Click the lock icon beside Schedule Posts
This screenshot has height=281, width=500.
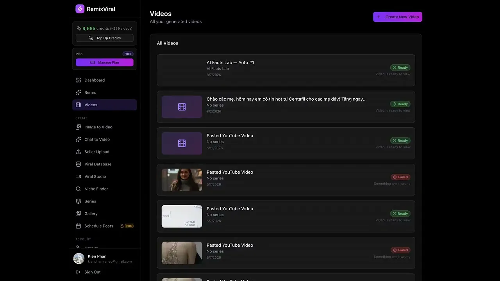(x=122, y=226)
